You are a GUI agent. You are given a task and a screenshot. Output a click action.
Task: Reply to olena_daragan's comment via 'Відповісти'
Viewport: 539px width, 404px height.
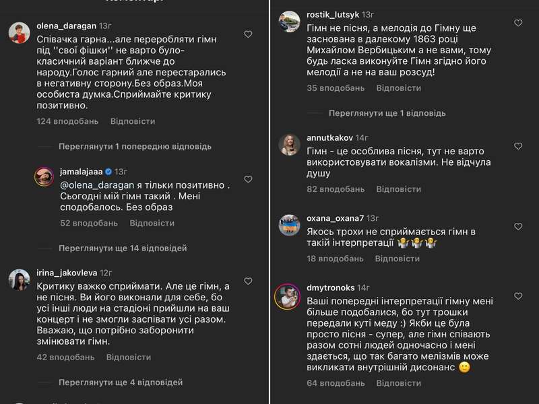click(133, 121)
